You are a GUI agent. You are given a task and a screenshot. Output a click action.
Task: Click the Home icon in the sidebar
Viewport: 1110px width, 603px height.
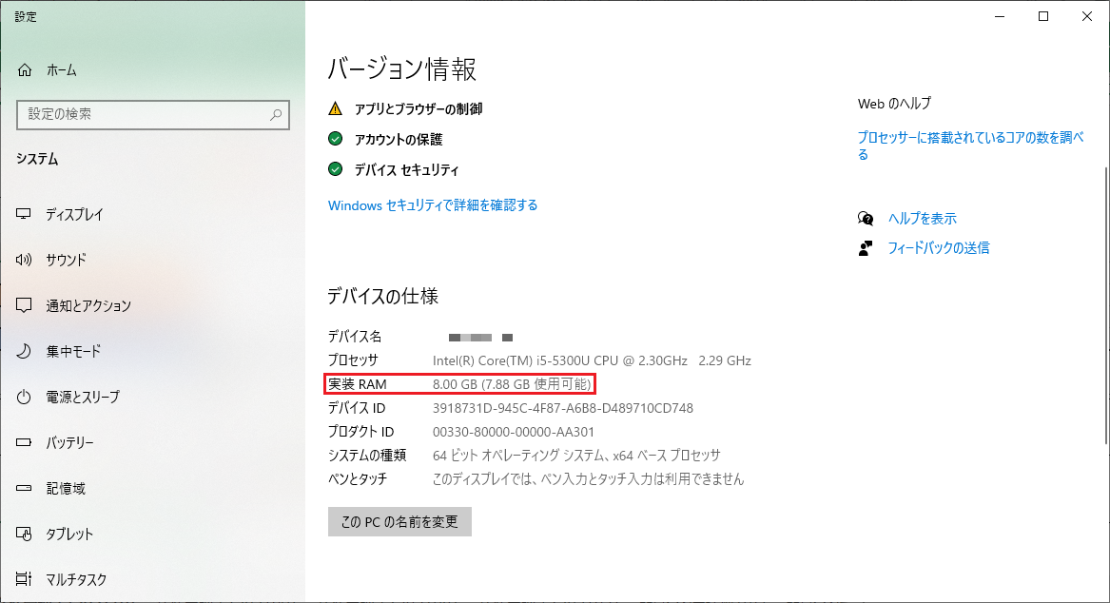(25, 70)
